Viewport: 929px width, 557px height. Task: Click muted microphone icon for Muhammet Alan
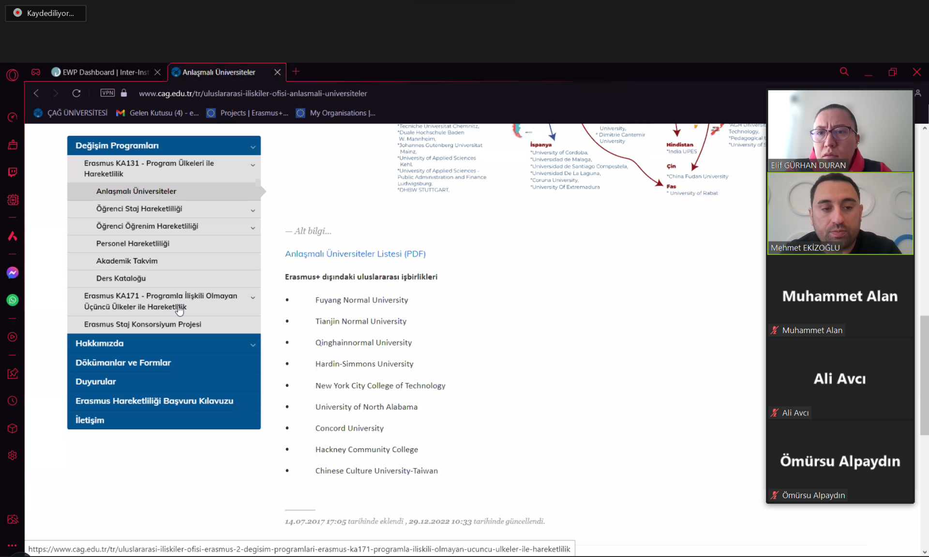coord(775,330)
